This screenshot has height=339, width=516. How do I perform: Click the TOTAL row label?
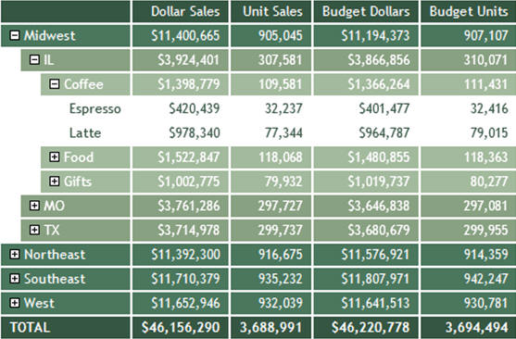[x=30, y=328]
